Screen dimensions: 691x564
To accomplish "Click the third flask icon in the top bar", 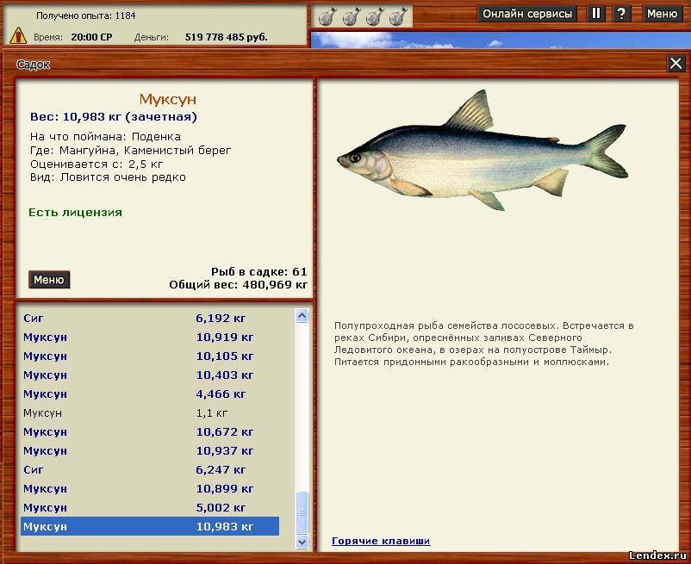I will pyautogui.click(x=374, y=16).
